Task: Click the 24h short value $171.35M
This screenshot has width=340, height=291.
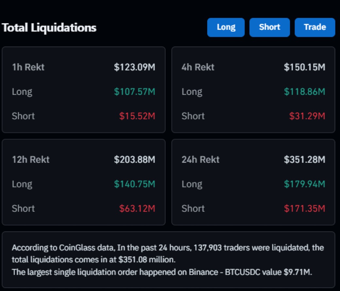Action: click(305, 208)
